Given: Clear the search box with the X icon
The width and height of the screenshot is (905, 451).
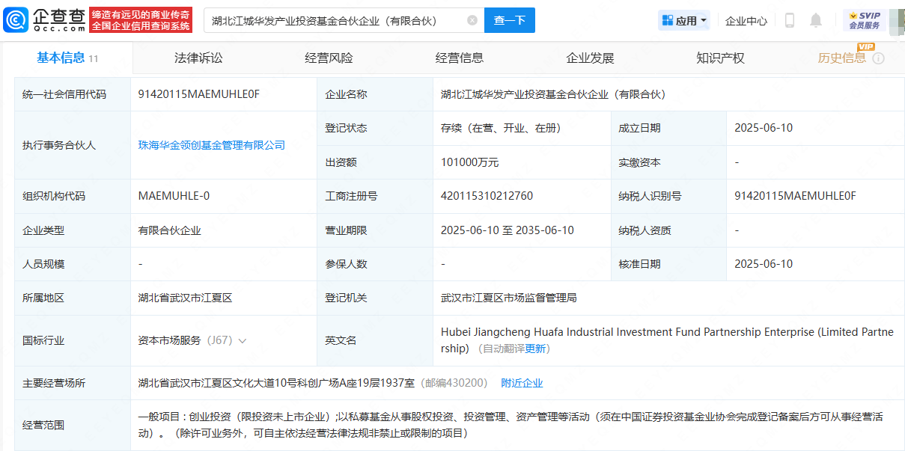Looking at the screenshot, I should click(472, 20).
